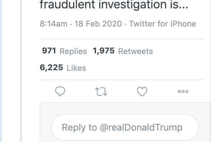Open the three-dot more options menu
211x142 pixels.
point(183,91)
